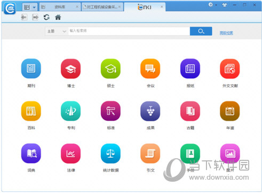Click the layout view button in title bar
Viewport: 262px width, 193px height.
(x=27, y=7)
